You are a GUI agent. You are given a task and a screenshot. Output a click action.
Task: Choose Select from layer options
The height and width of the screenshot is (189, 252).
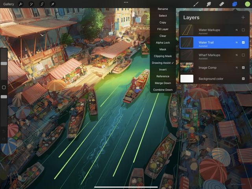[x=163, y=16]
